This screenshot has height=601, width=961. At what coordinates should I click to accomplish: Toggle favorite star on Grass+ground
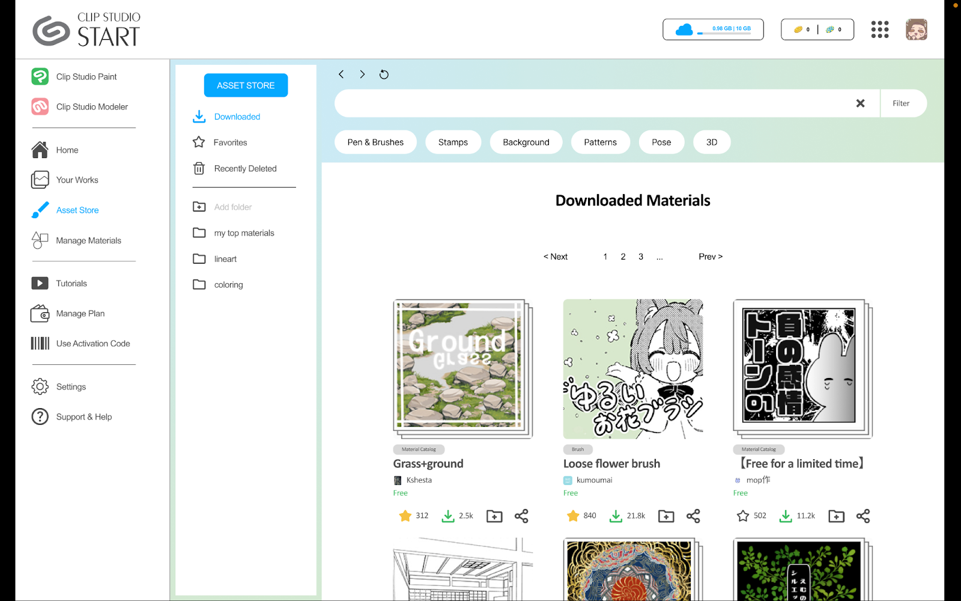pyautogui.click(x=405, y=516)
